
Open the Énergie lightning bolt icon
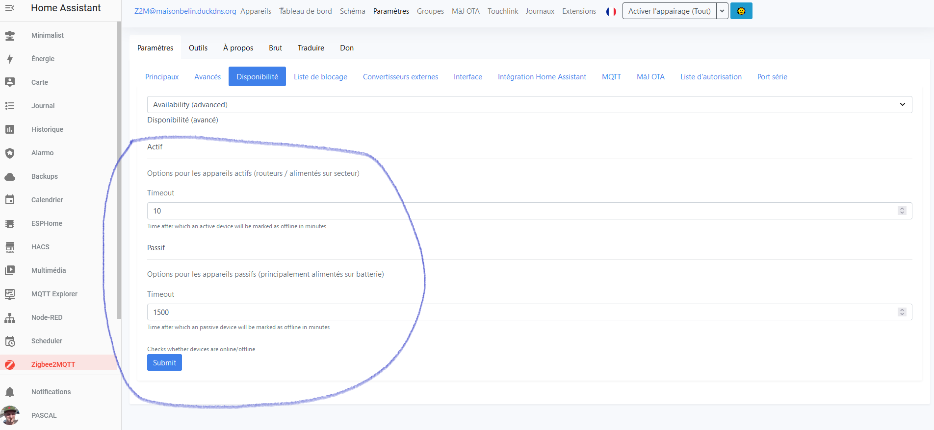(10, 59)
